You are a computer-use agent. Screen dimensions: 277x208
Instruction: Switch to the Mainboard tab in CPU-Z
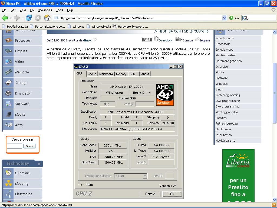click(x=106, y=74)
